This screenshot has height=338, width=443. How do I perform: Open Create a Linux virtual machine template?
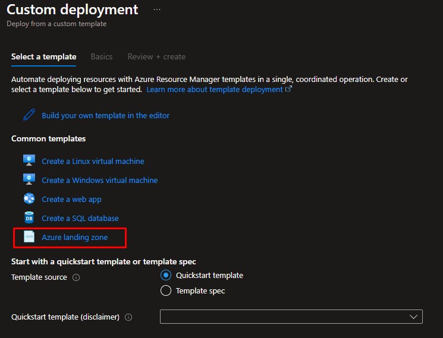coord(93,161)
